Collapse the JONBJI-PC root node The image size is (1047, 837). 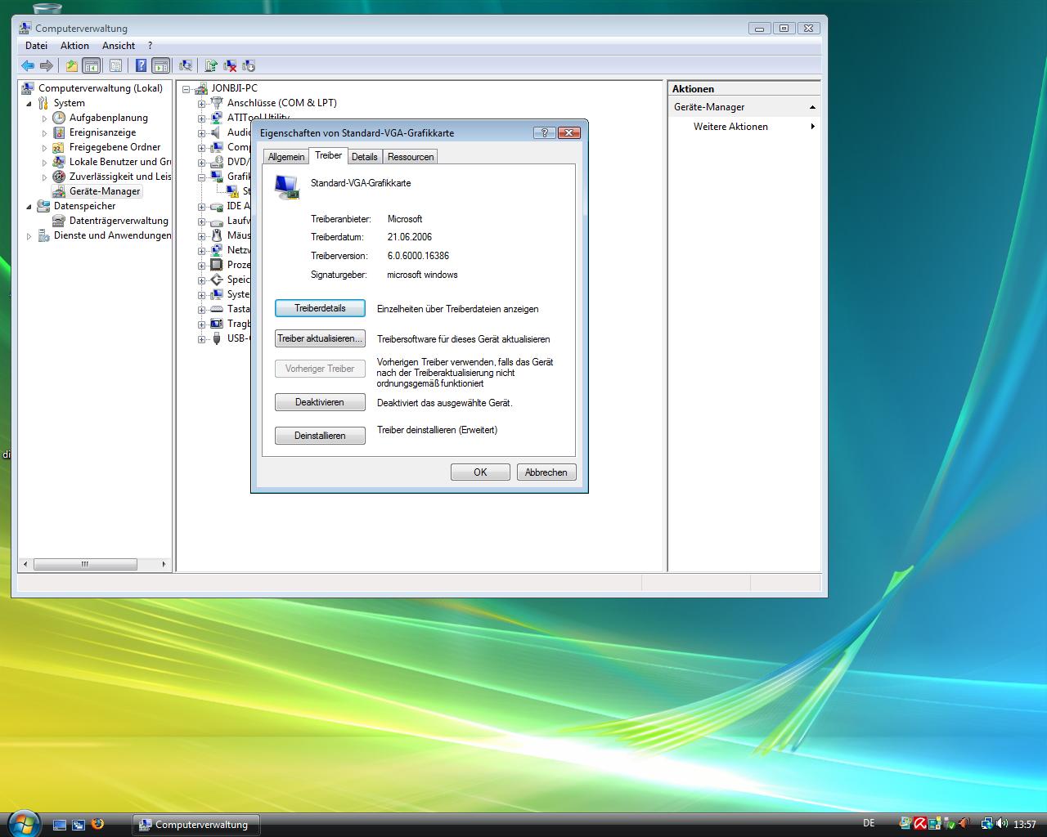186,89
